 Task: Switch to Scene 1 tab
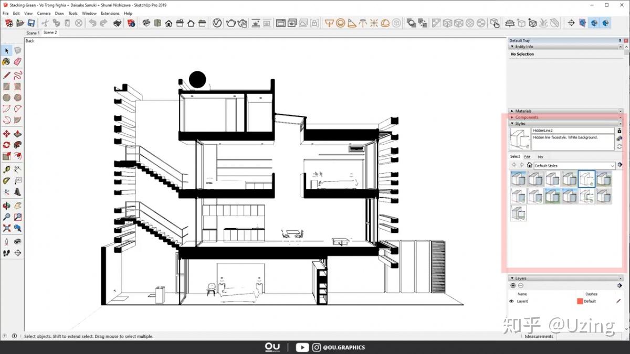[x=33, y=33]
